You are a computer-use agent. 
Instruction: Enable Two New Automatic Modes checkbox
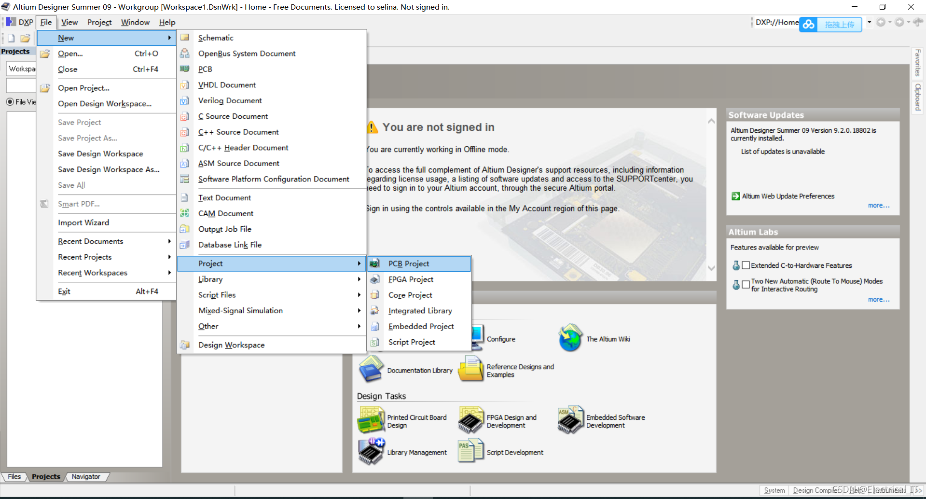746,285
